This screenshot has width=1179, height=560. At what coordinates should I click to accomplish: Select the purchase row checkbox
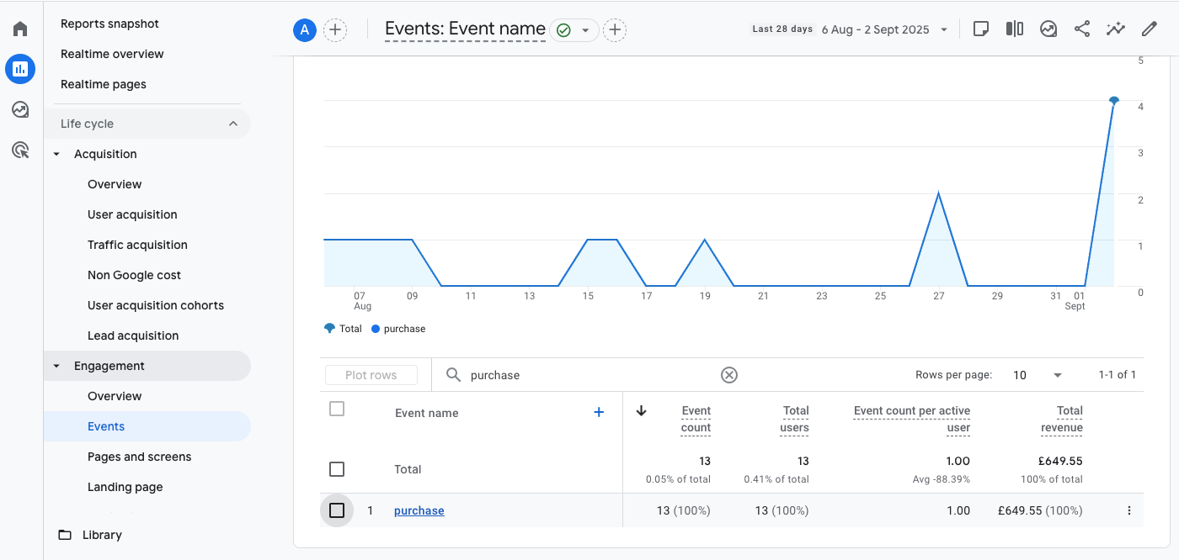pyautogui.click(x=337, y=510)
